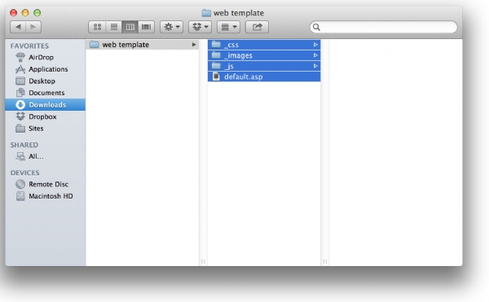Select the _images folder
This screenshot has width=489, height=302.
click(264, 55)
